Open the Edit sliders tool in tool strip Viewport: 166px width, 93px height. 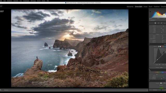coord(155,23)
